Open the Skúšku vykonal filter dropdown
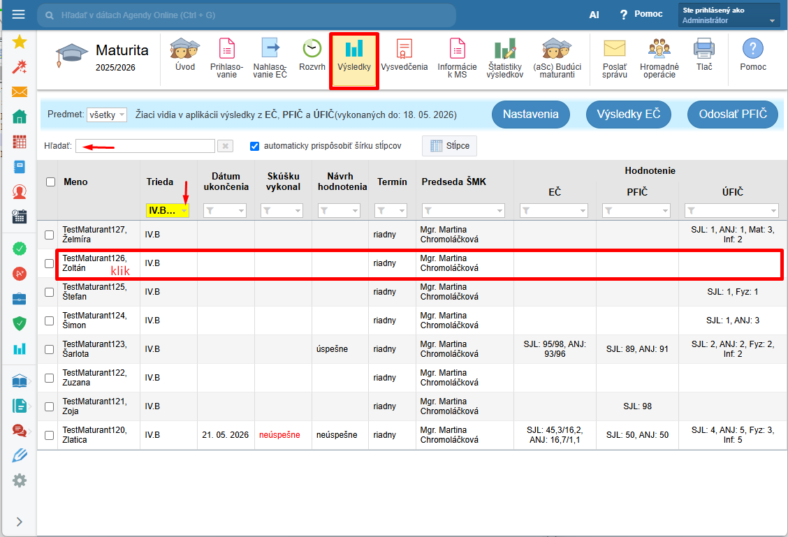 (x=282, y=210)
